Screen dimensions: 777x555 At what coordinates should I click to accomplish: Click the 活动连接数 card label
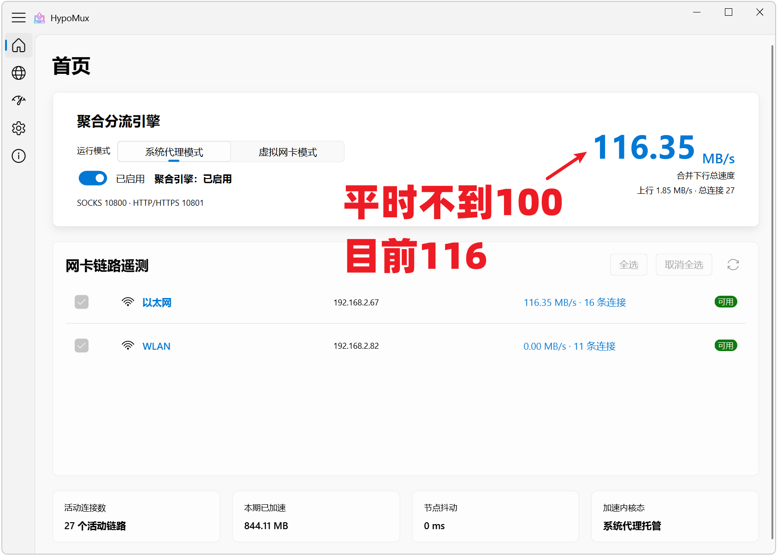[x=85, y=508]
